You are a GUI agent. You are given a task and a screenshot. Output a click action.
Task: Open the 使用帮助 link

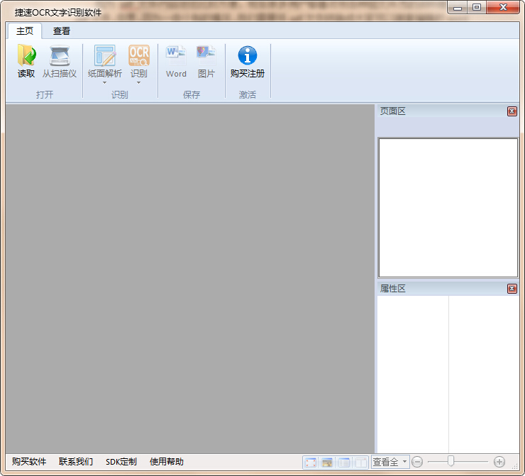click(167, 462)
